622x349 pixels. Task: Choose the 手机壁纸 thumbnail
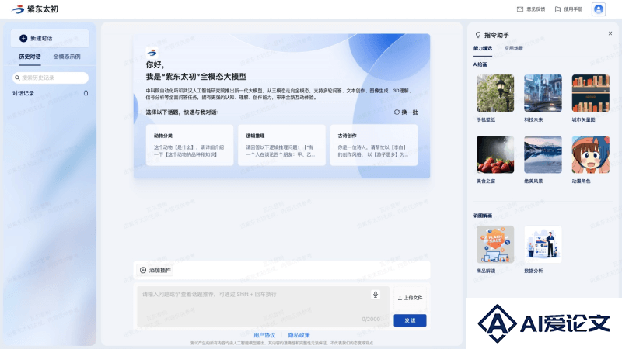click(x=495, y=93)
